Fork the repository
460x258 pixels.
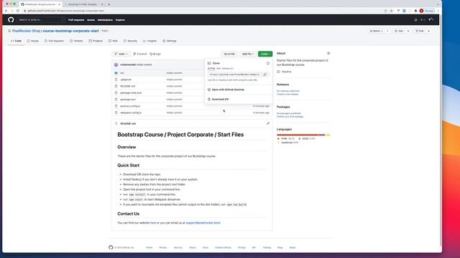click(x=420, y=31)
